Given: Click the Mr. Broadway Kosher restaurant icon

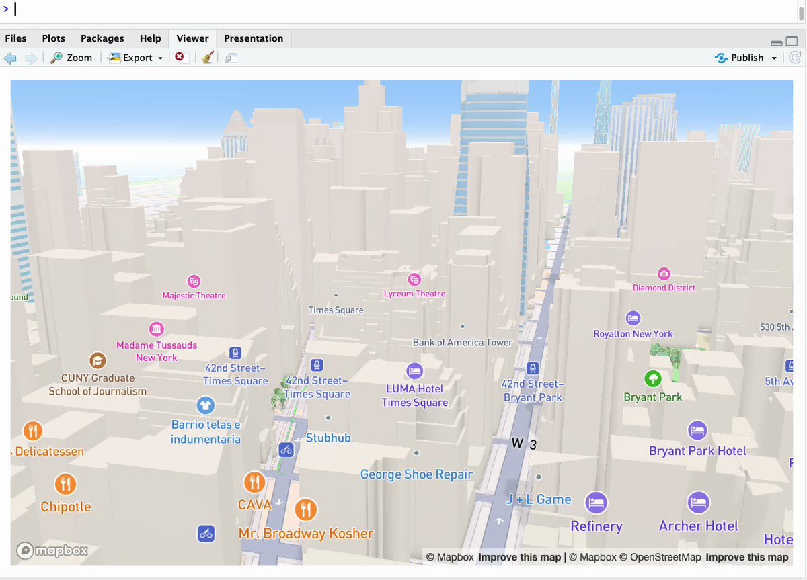Looking at the screenshot, I should [x=306, y=509].
